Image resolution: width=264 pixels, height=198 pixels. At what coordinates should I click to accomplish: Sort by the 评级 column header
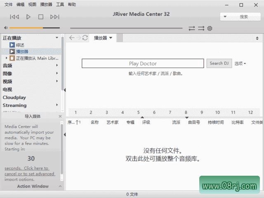pos(146,123)
